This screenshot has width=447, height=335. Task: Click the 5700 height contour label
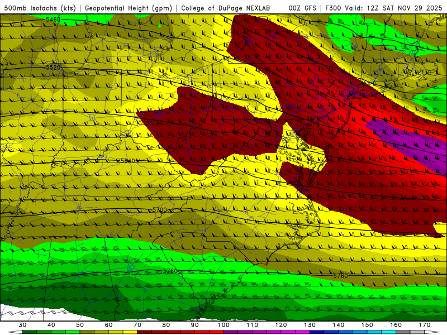(x=159, y=210)
